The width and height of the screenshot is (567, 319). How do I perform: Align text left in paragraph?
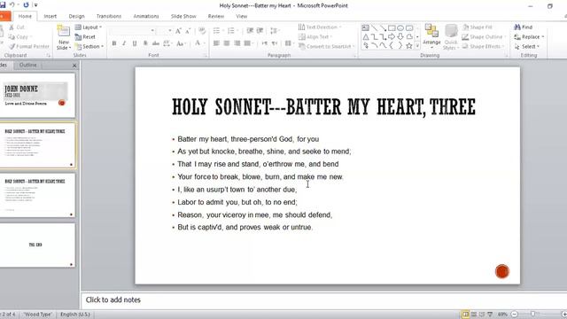pos(216,43)
